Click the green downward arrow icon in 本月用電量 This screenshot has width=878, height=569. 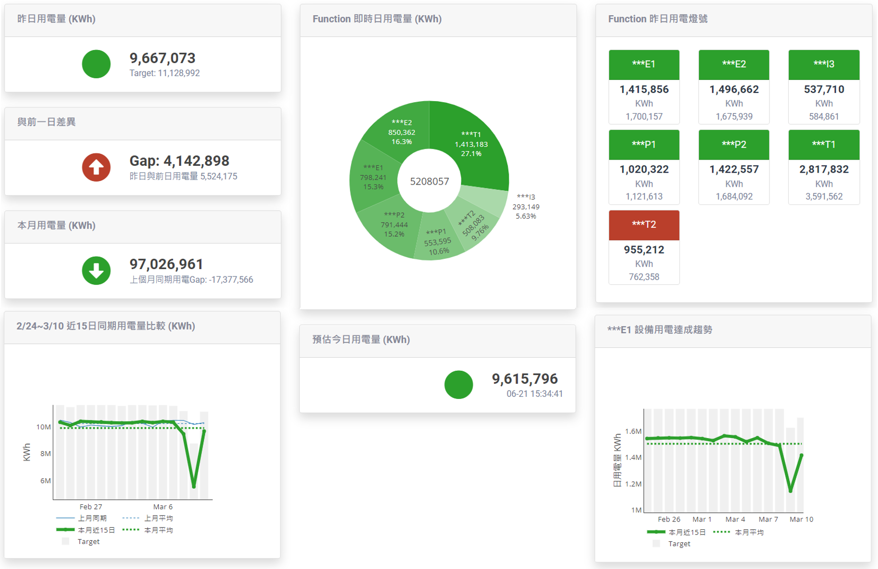click(x=96, y=271)
